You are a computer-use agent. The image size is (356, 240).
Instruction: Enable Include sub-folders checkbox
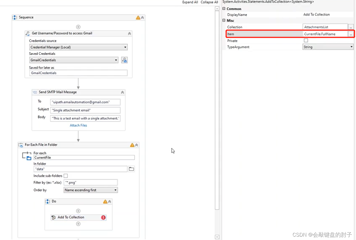[65, 176]
